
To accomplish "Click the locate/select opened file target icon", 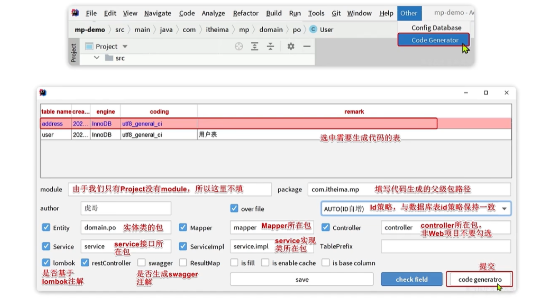I will coord(239,46).
